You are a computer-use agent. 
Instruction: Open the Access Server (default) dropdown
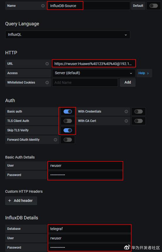(x=94, y=73)
